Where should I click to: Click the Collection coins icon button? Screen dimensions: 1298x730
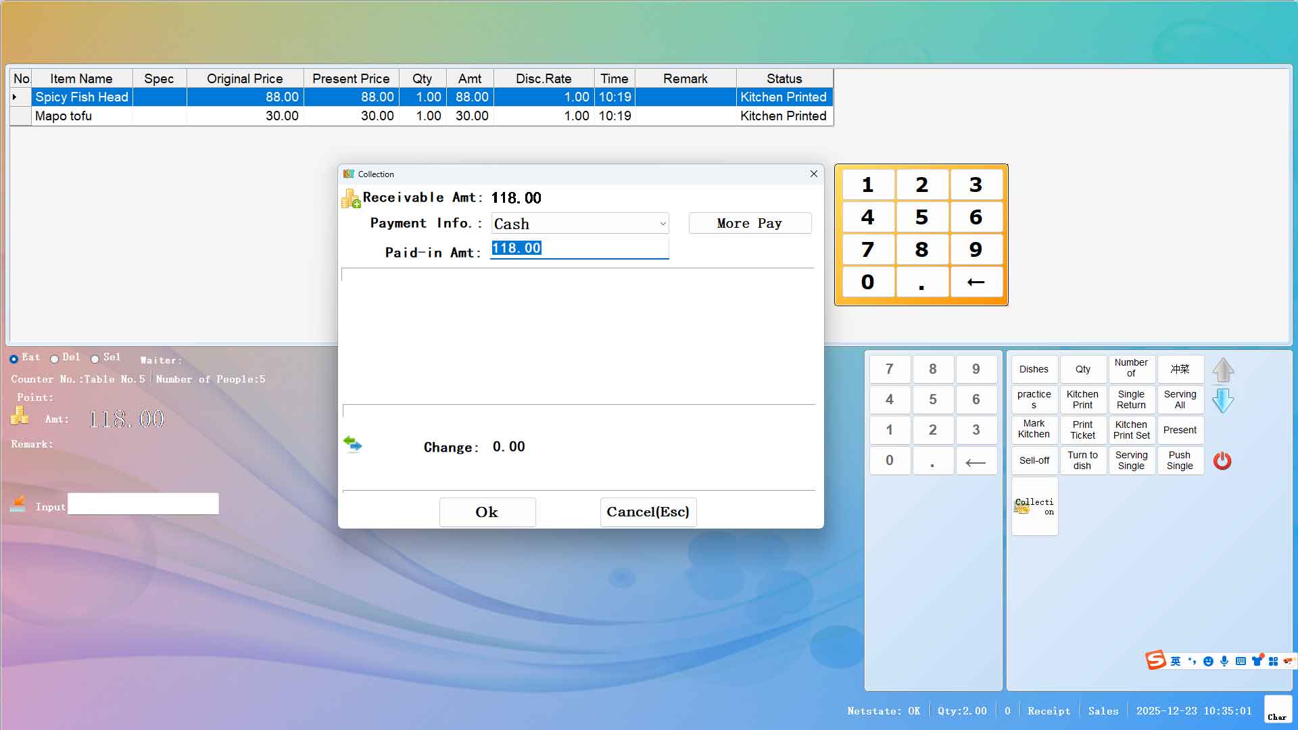pyautogui.click(x=1034, y=506)
